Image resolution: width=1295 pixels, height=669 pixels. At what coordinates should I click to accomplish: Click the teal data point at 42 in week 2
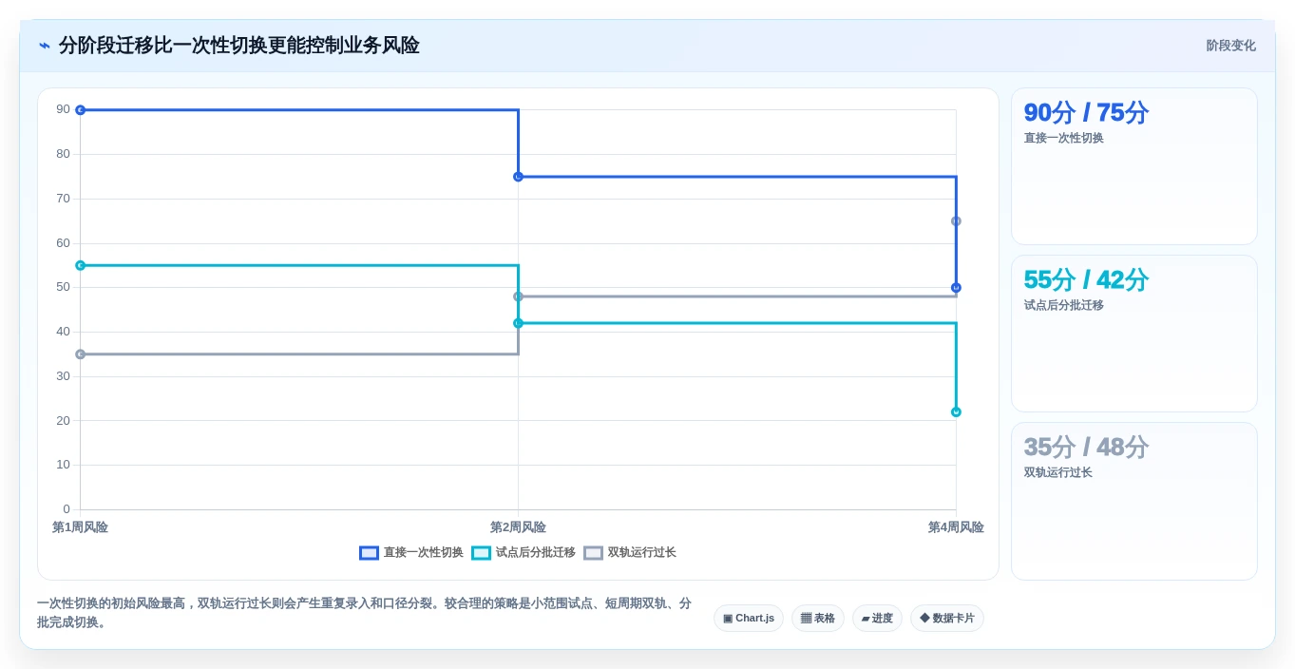click(518, 323)
